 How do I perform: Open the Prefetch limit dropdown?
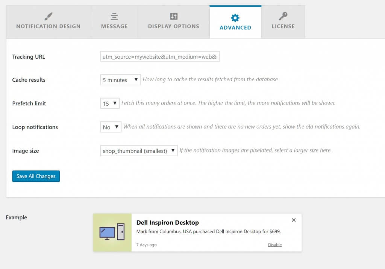(x=109, y=103)
